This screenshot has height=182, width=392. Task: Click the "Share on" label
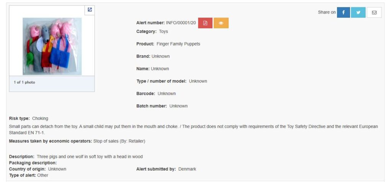(327, 12)
